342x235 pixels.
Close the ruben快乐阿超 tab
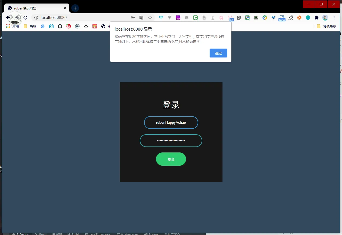click(65, 8)
